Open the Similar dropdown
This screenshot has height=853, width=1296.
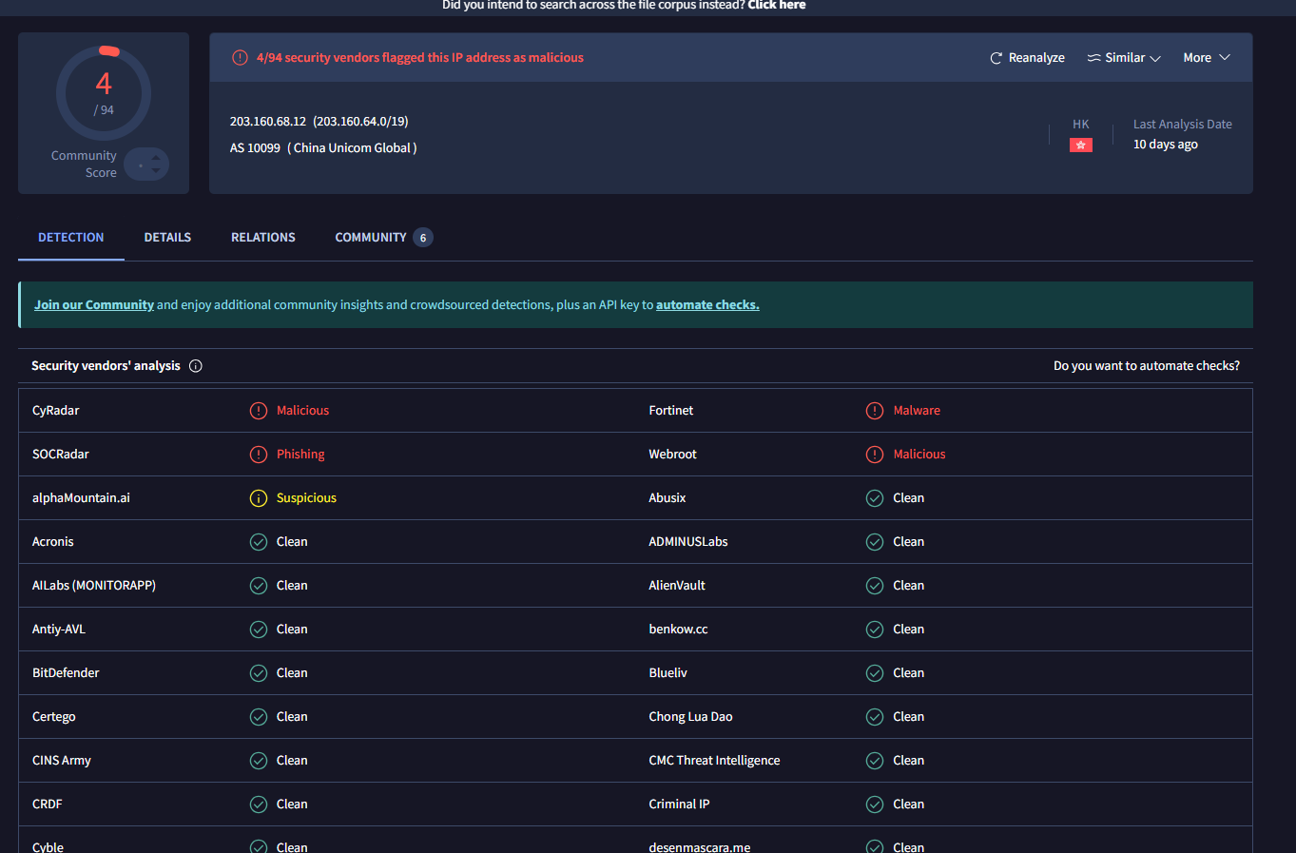point(1124,58)
